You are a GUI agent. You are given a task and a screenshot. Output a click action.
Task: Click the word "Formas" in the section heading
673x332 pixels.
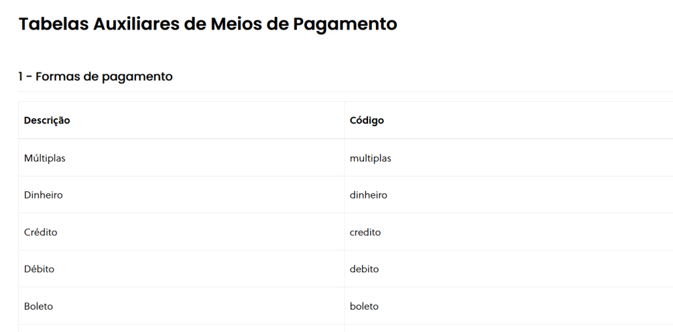pos(58,77)
